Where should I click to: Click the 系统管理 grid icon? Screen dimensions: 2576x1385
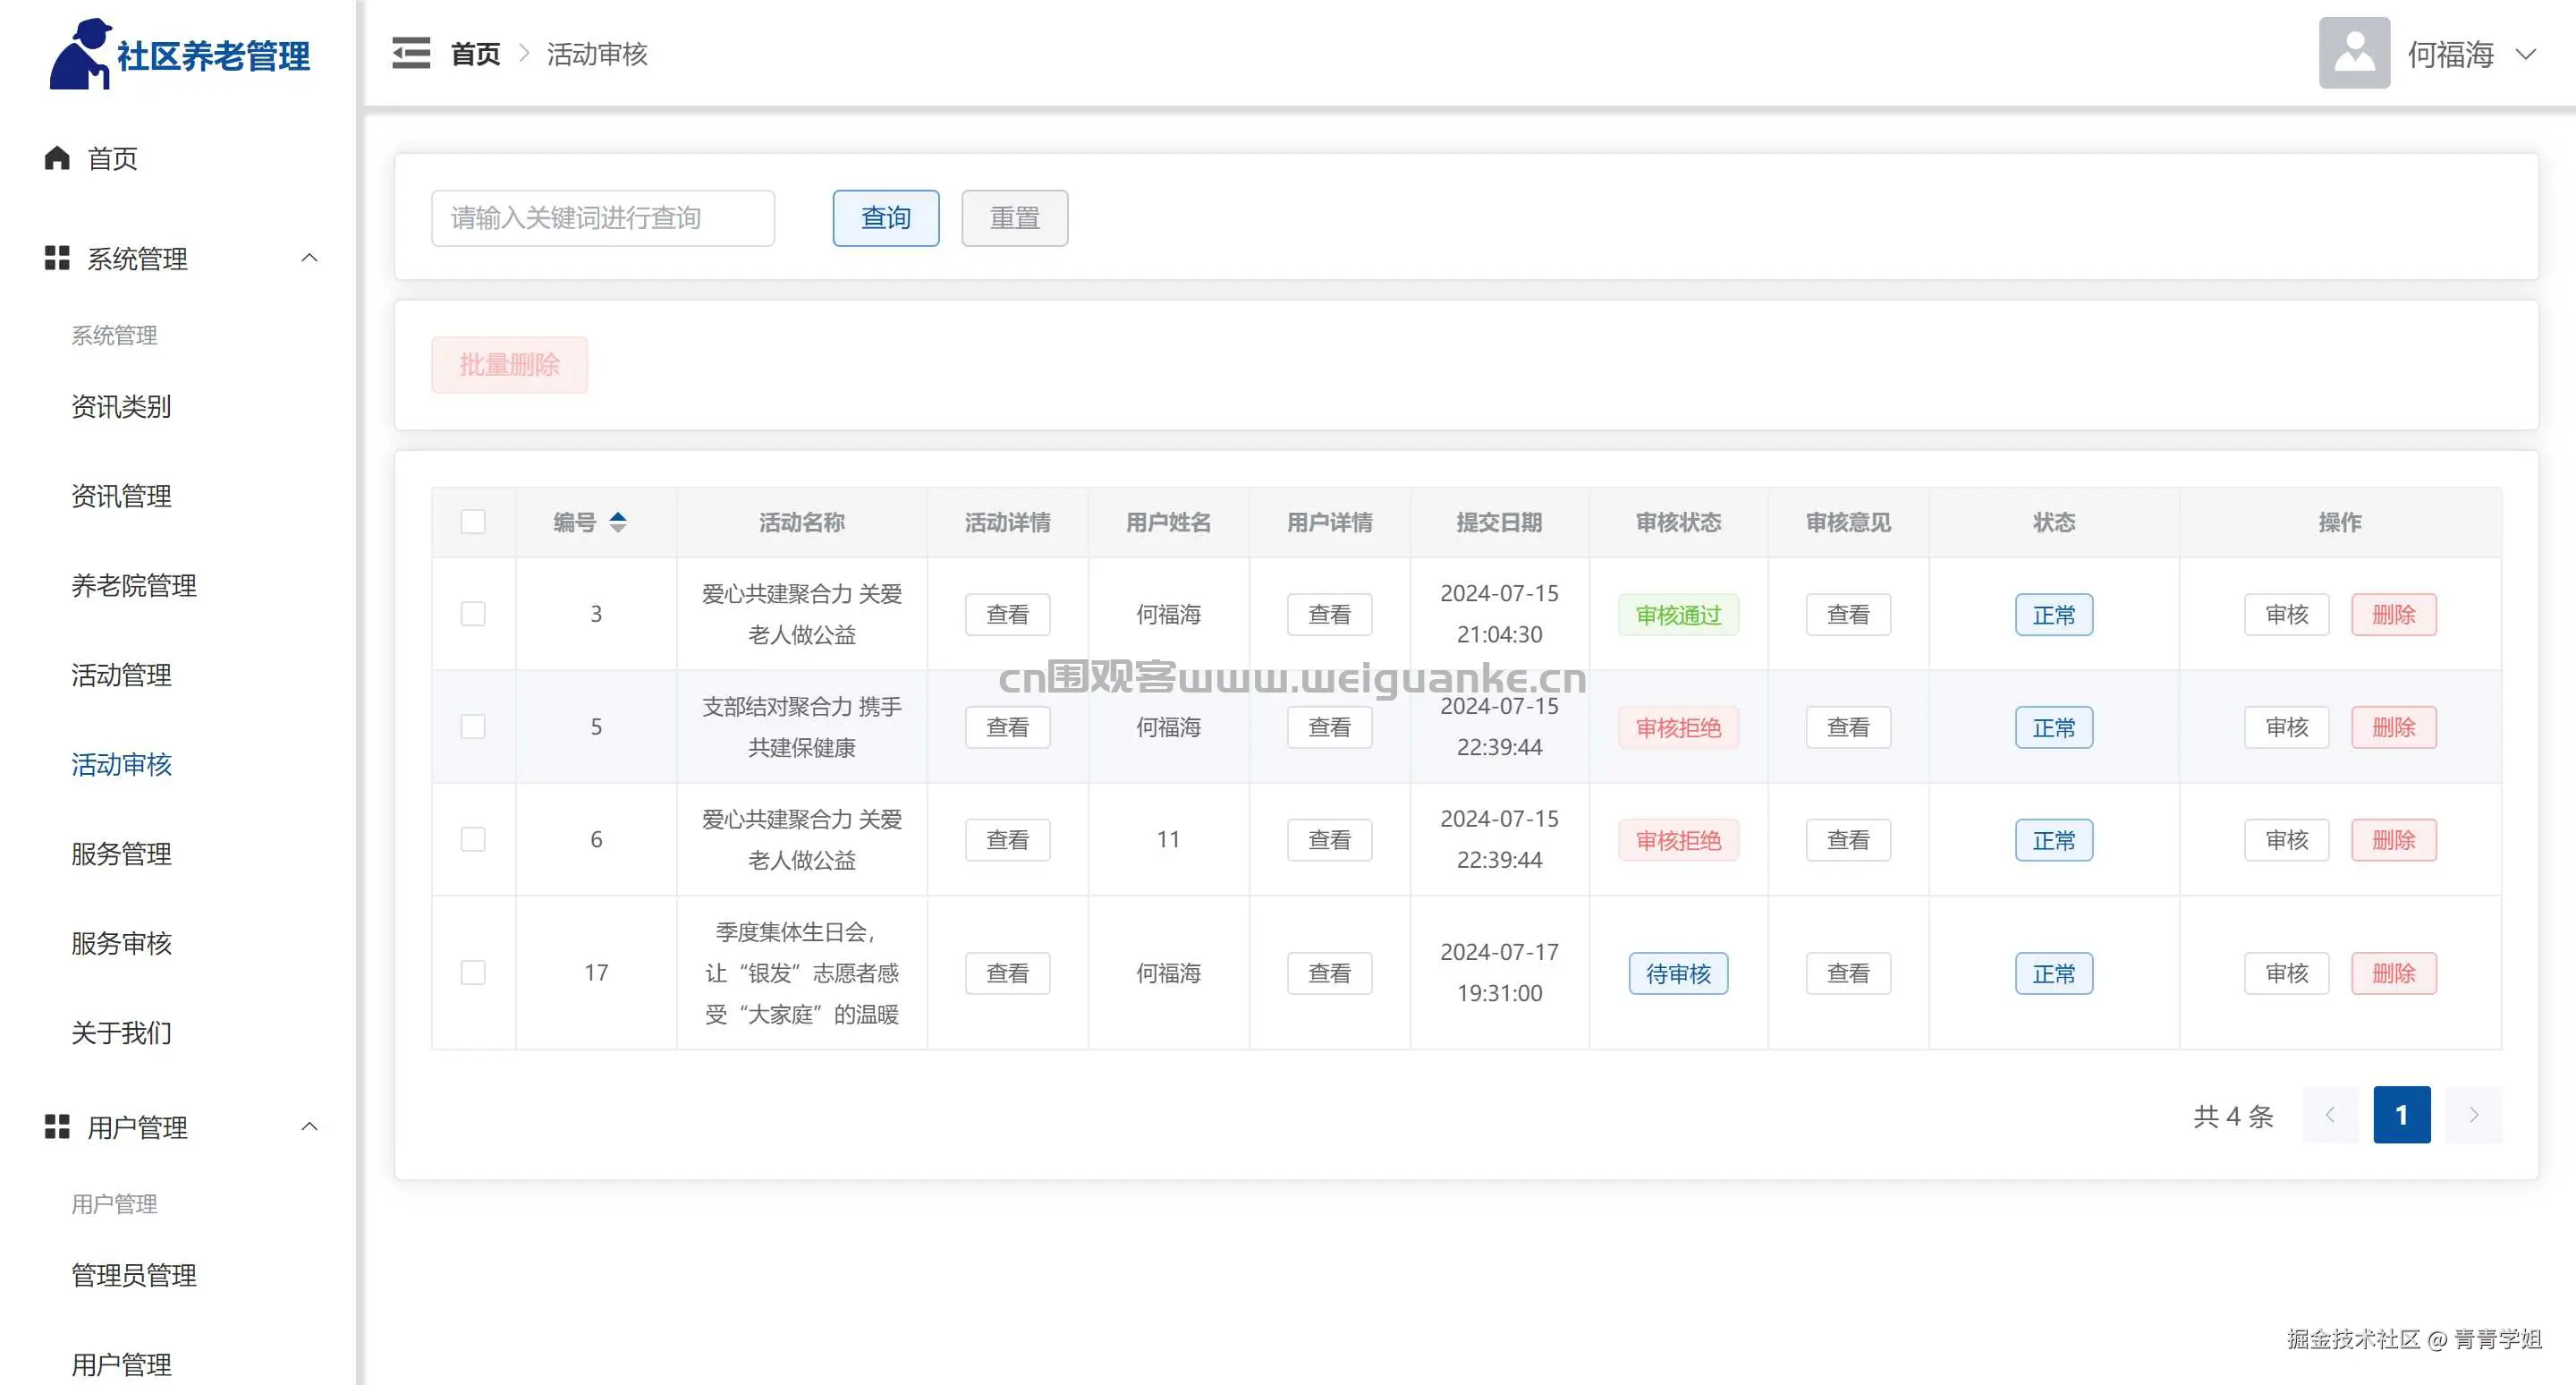tap(57, 258)
